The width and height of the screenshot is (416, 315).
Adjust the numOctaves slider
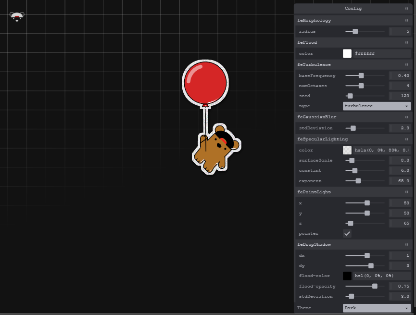click(365, 86)
